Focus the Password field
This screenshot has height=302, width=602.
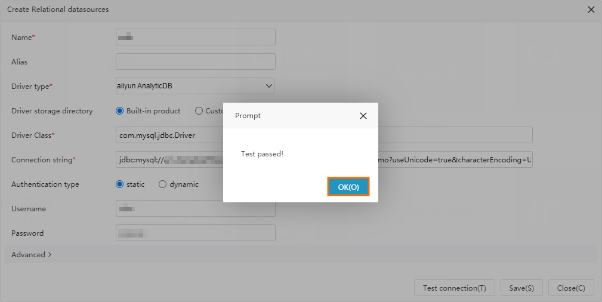point(195,233)
